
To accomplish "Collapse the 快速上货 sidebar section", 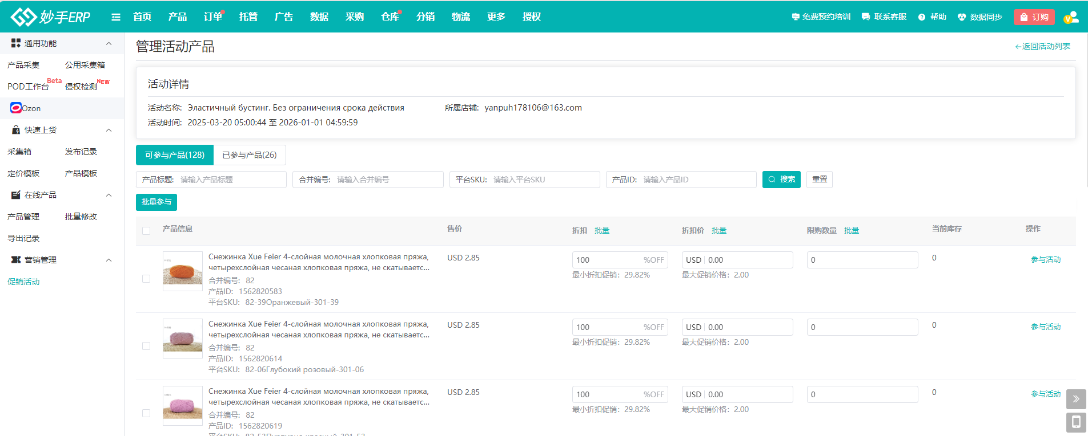I will [109, 131].
